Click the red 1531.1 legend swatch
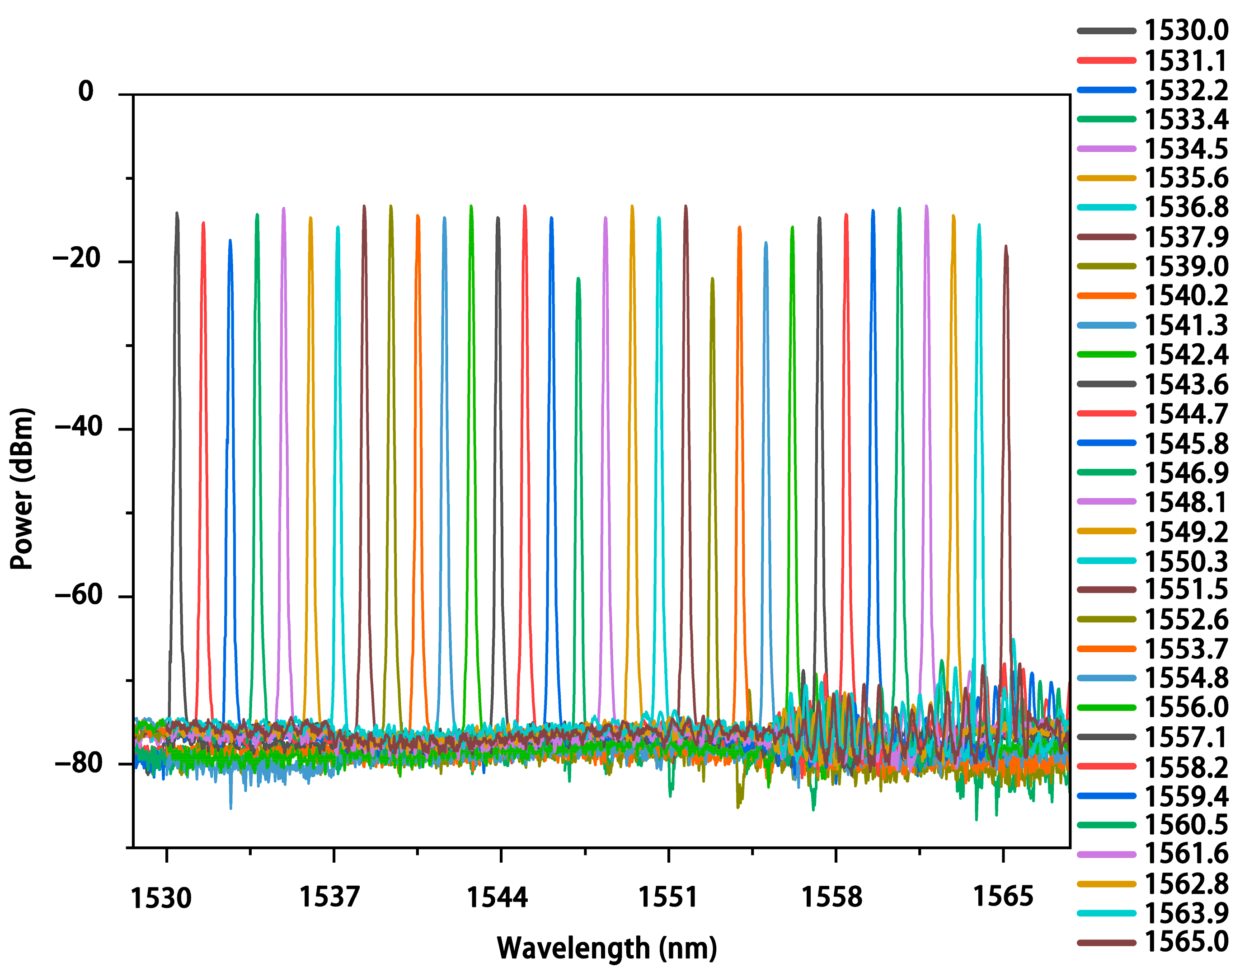1254x972 pixels. (x=1106, y=61)
